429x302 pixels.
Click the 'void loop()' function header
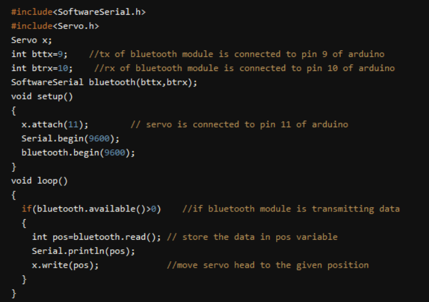point(39,181)
